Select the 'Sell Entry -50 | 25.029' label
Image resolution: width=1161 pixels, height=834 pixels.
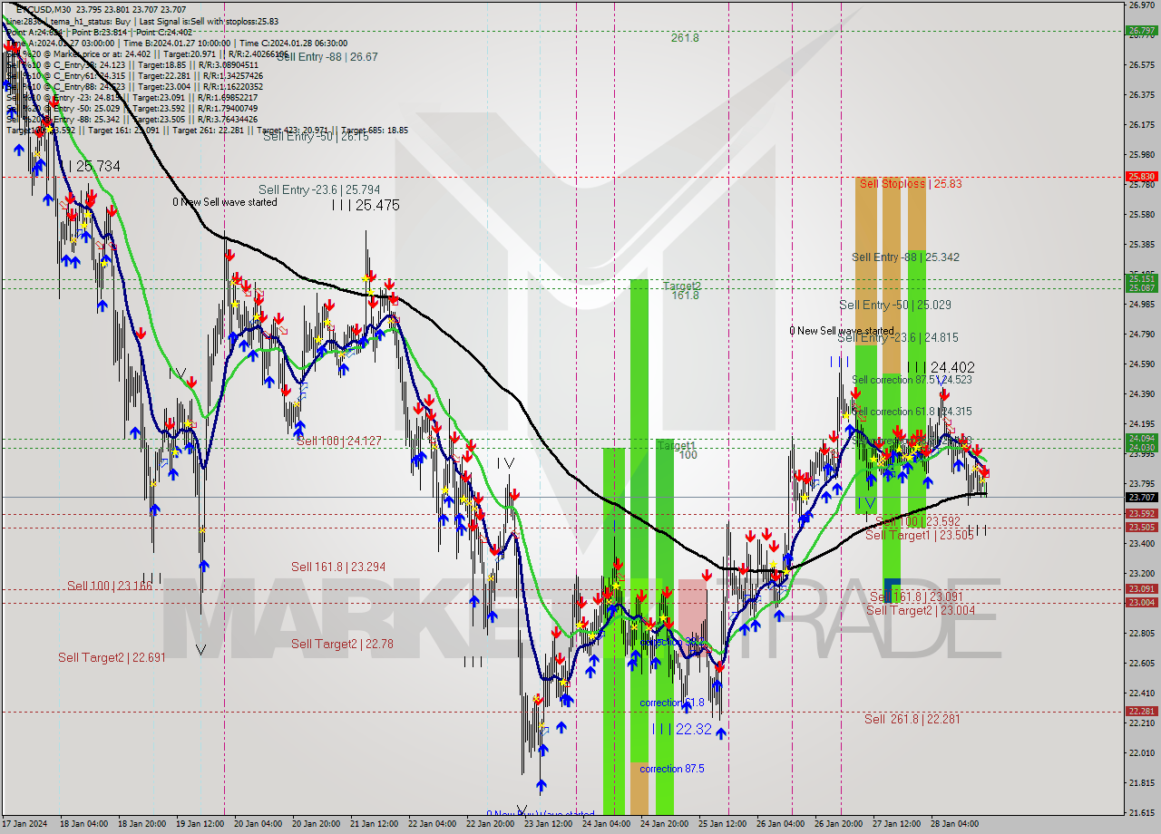895,305
